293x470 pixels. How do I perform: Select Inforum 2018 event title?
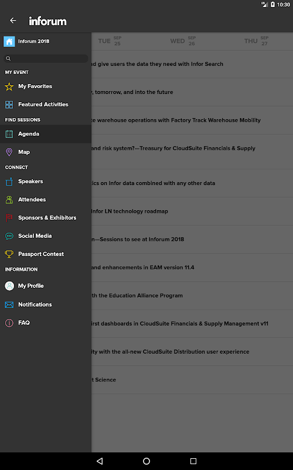point(34,41)
